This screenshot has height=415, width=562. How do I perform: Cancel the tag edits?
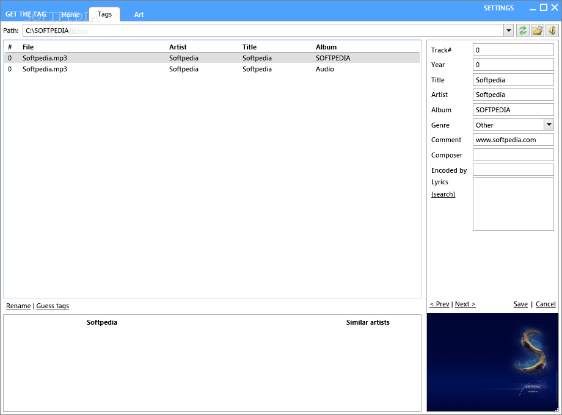(x=546, y=304)
